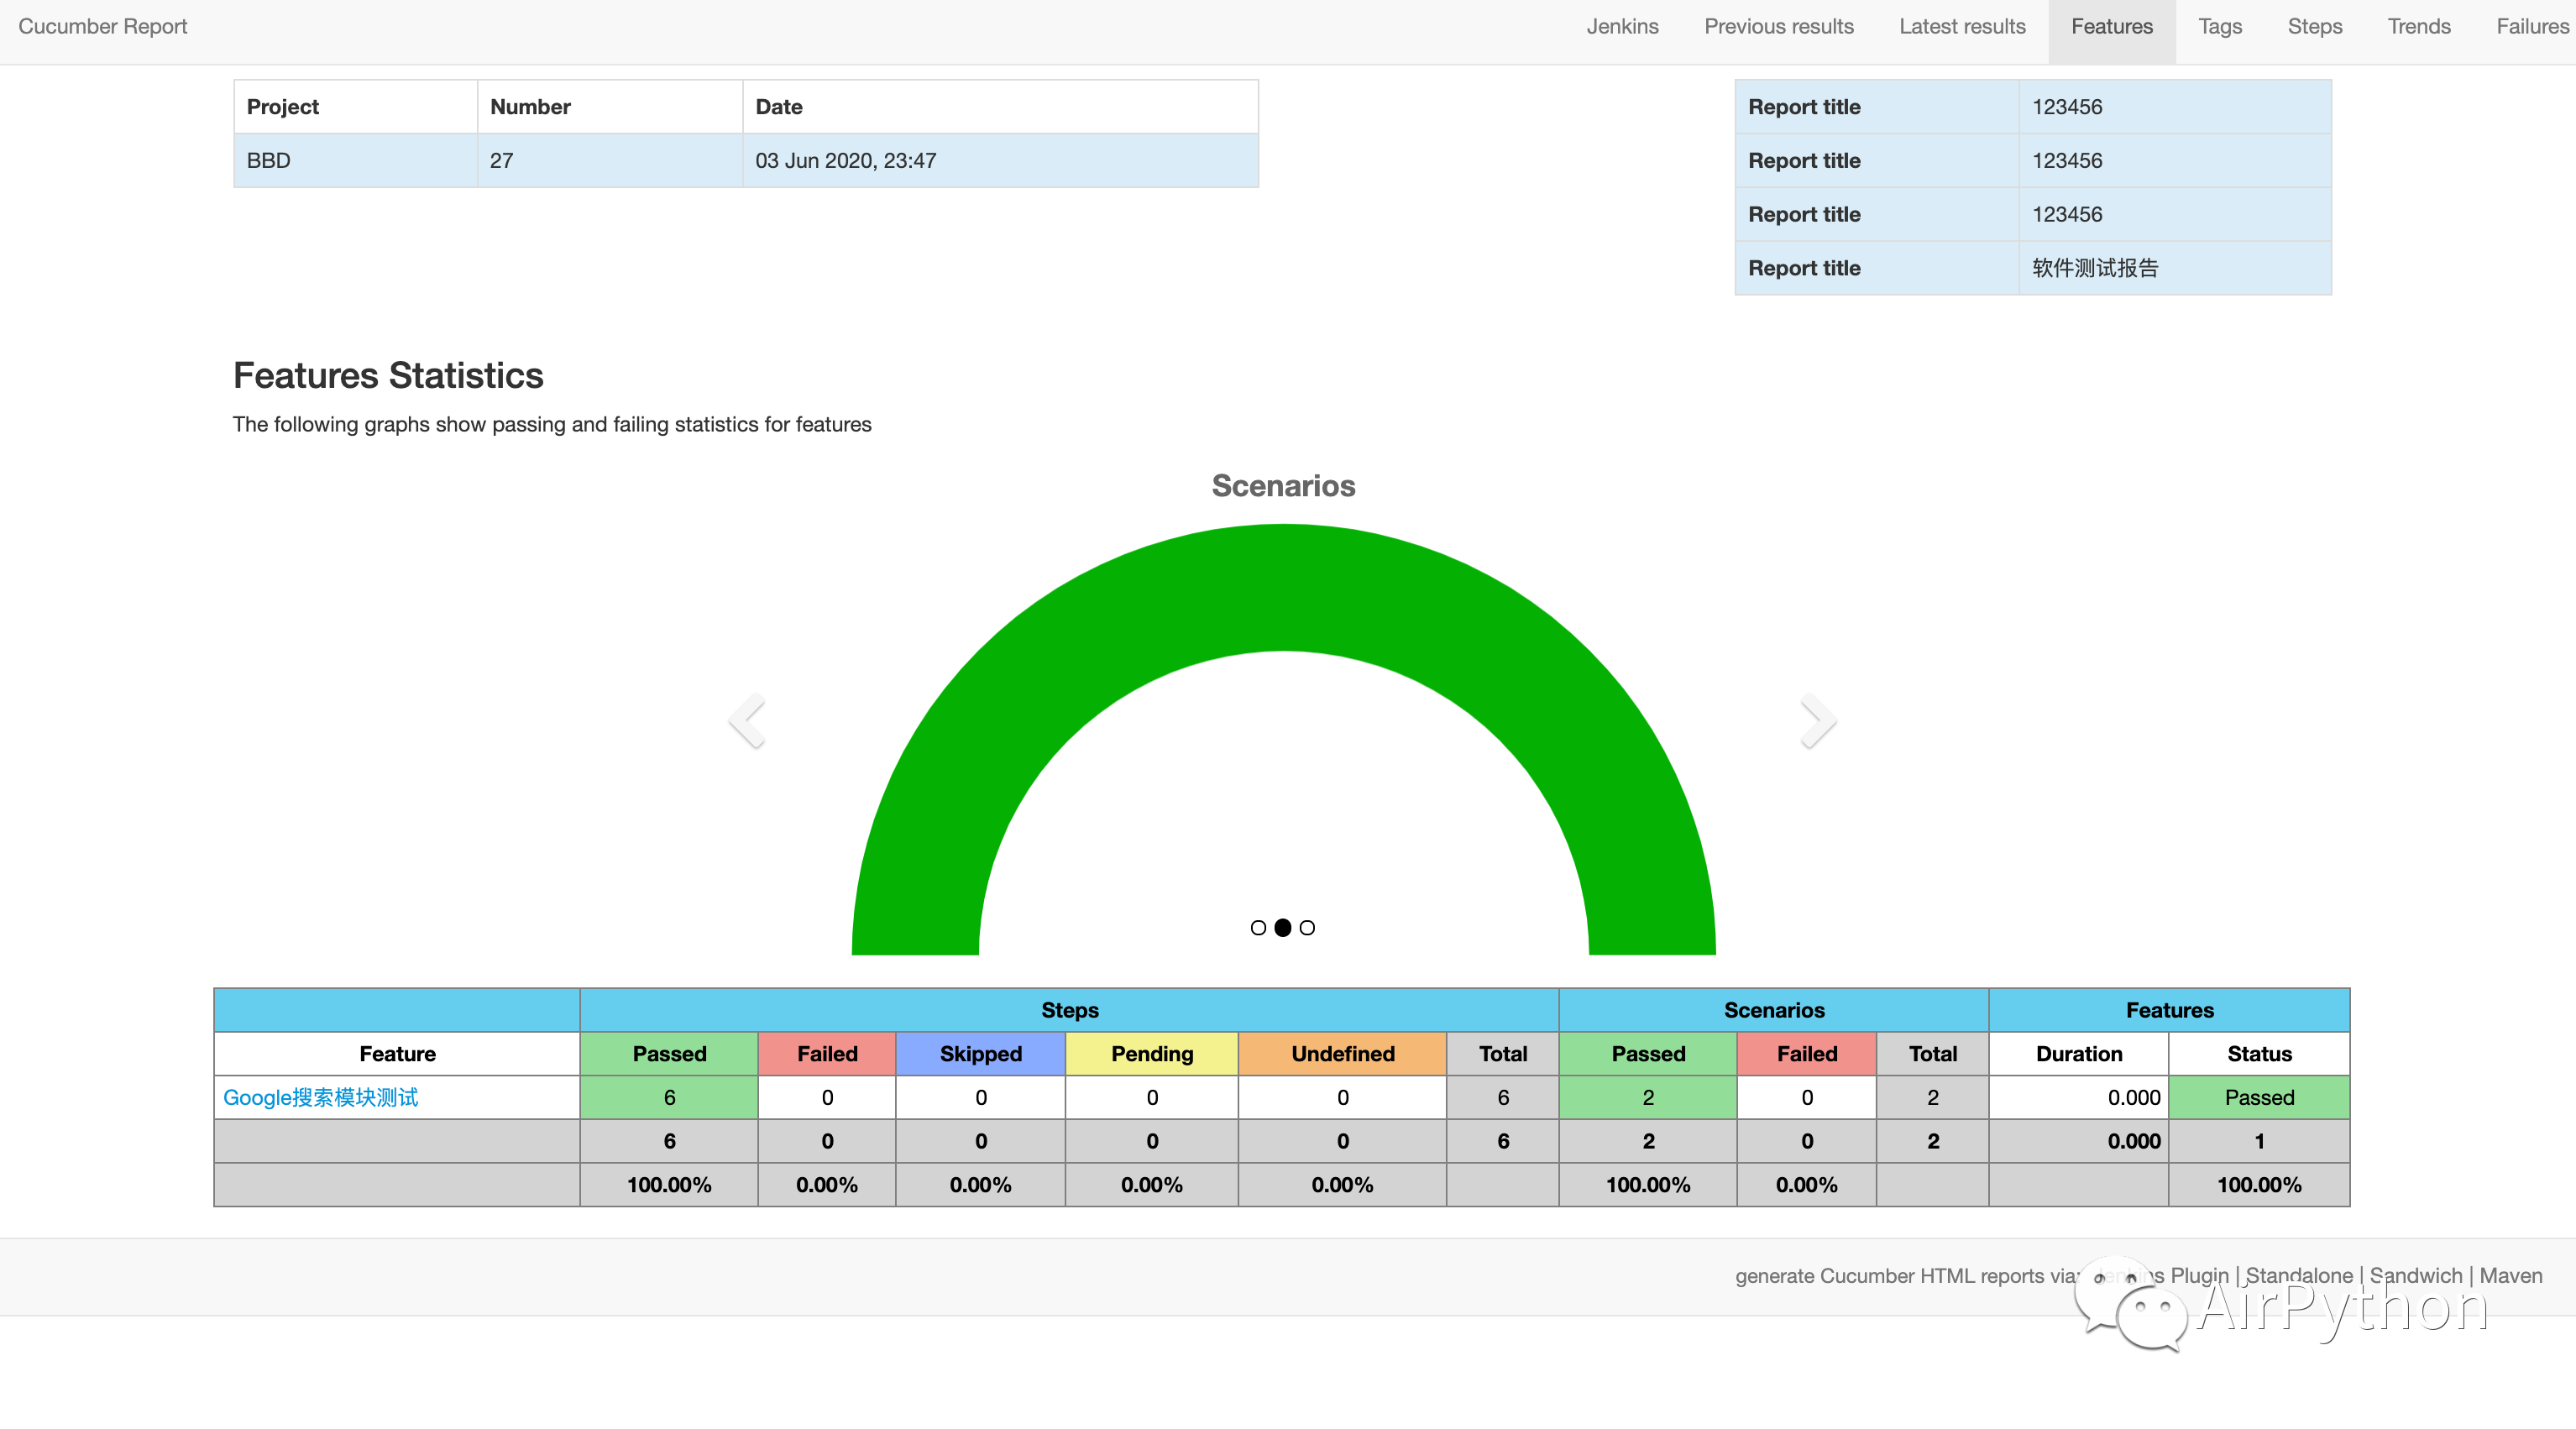Select the third carousel indicator dot

click(1307, 928)
